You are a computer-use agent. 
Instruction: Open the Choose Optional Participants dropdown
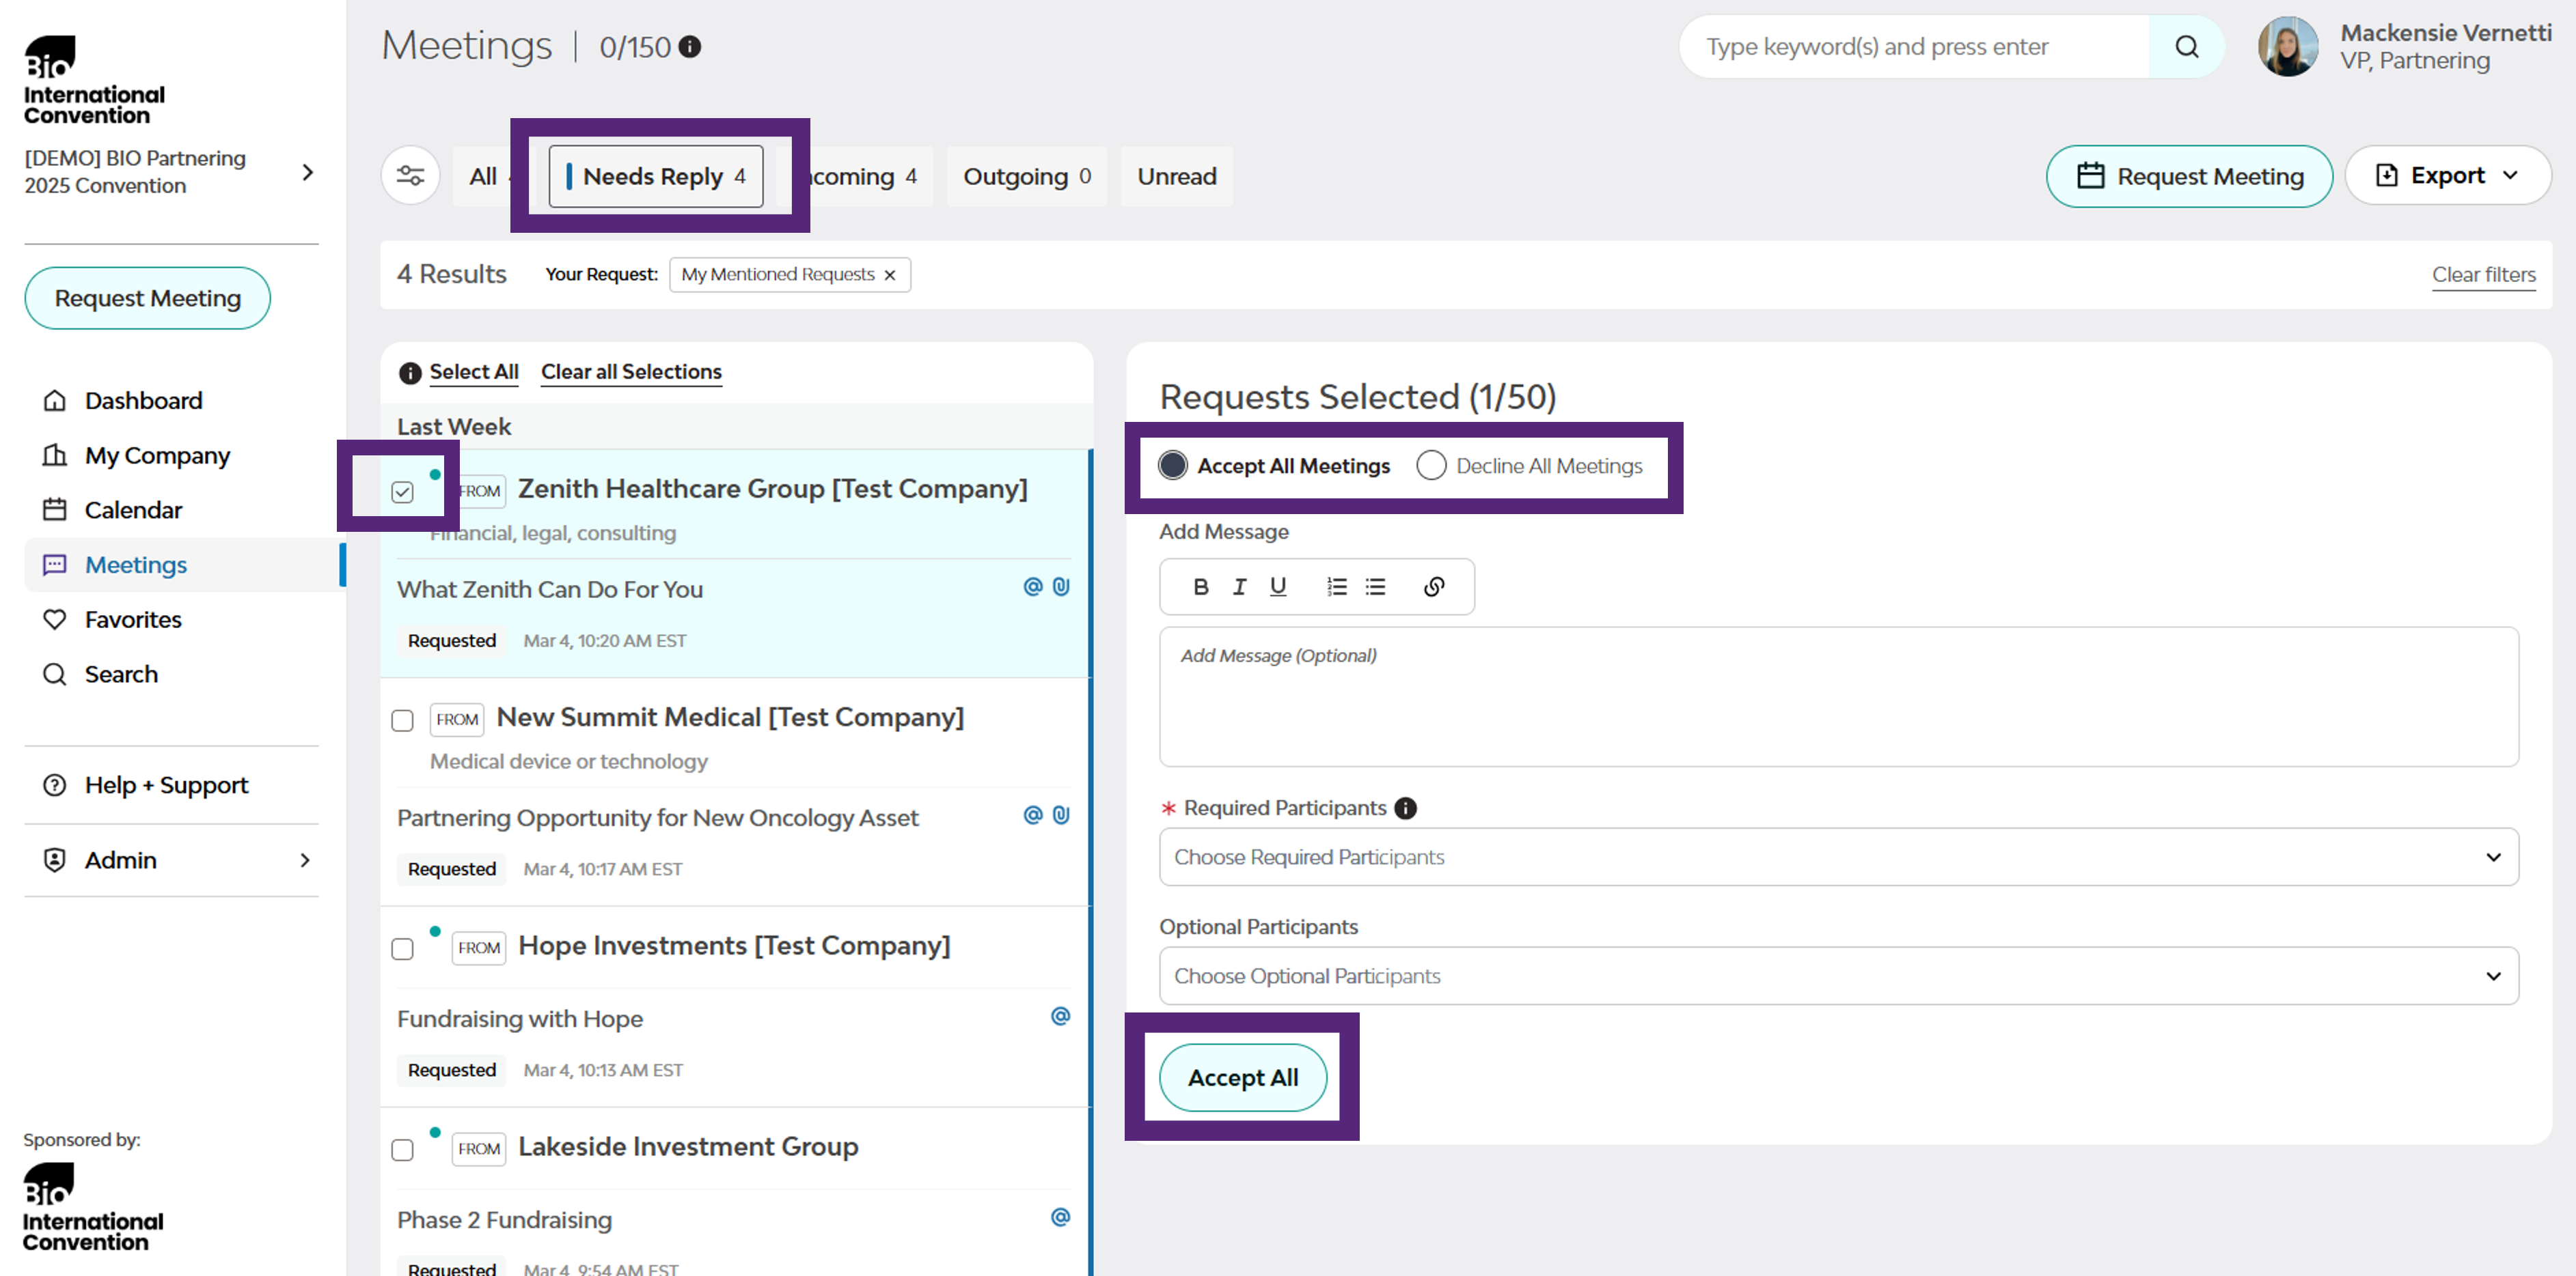tap(1838, 976)
